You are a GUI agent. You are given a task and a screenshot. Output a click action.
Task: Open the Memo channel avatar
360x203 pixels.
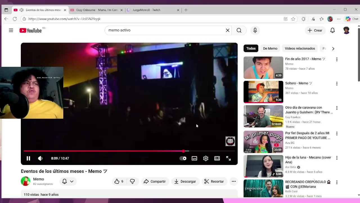[26, 181]
